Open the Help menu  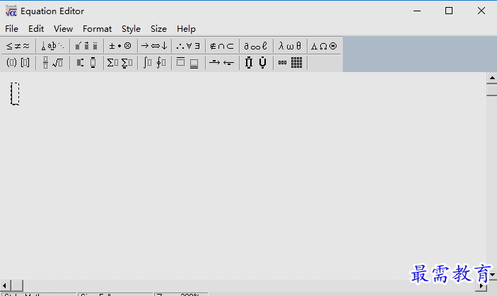tap(187, 29)
